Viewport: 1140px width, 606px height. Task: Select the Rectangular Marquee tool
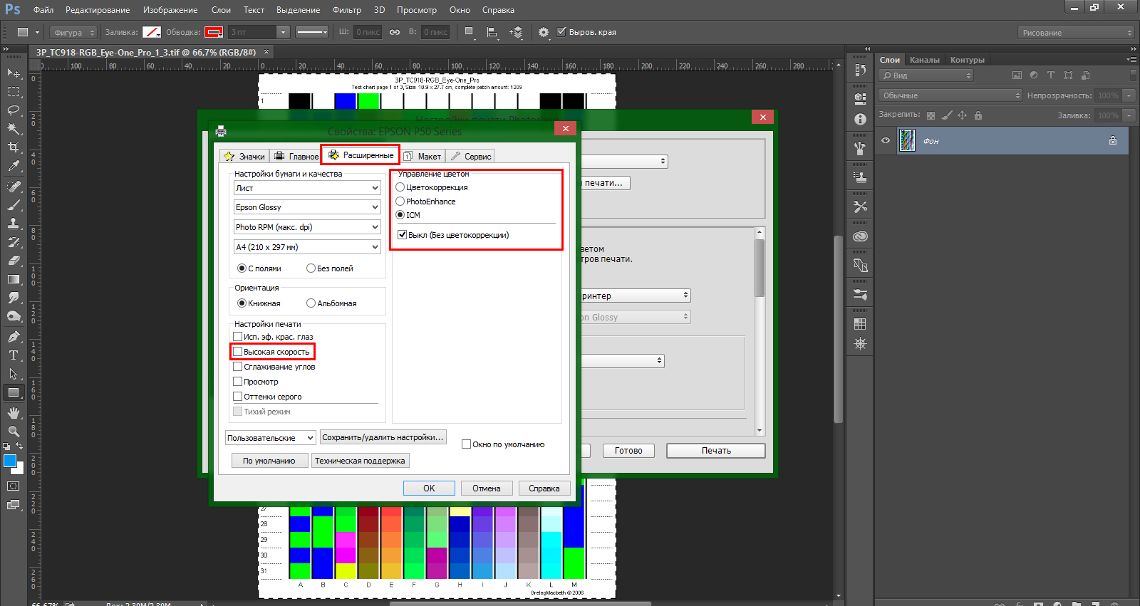[14, 92]
